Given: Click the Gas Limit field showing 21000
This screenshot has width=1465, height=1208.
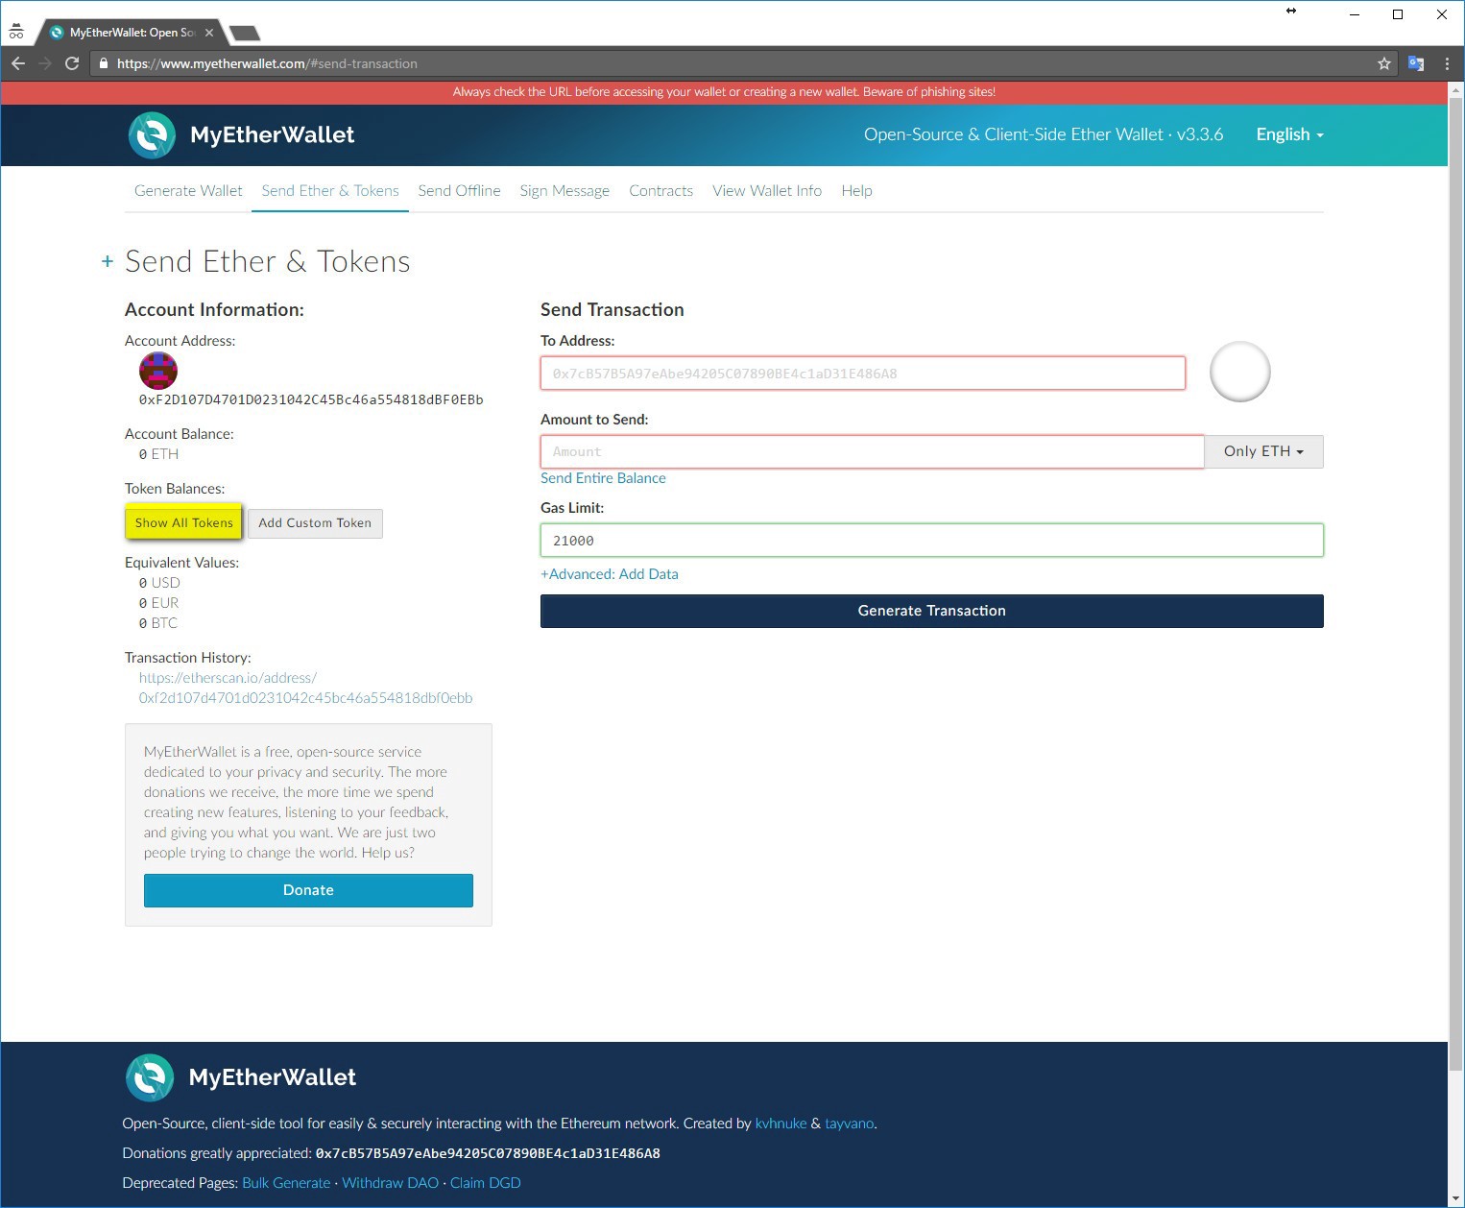Looking at the screenshot, I should click(x=931, y=541).
